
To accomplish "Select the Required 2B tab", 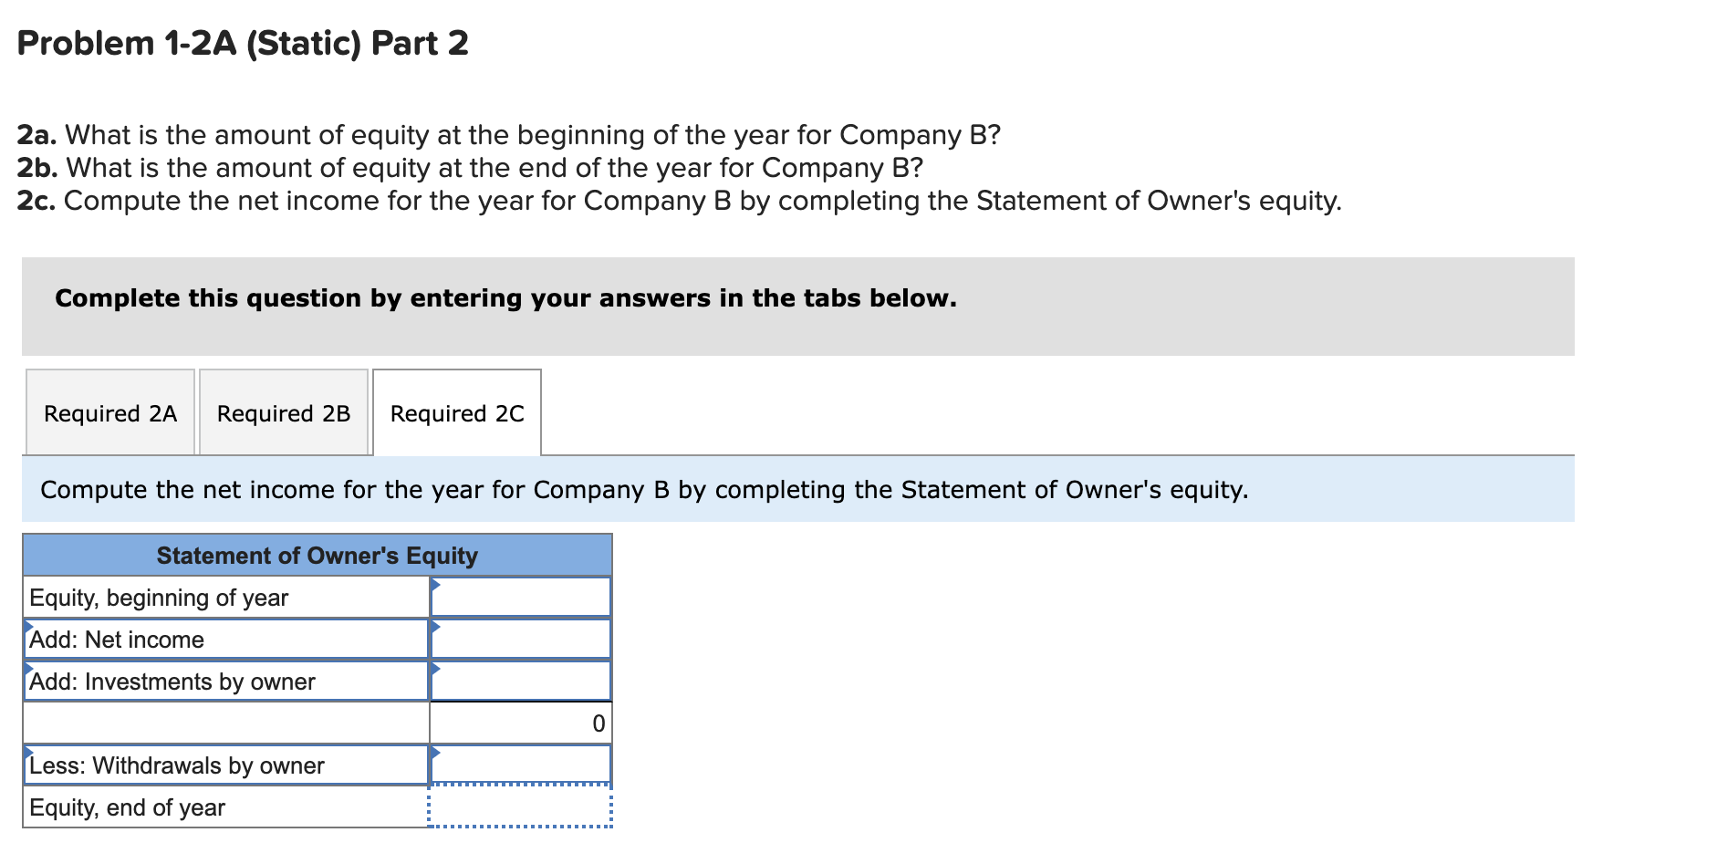I will coord(283,413).
